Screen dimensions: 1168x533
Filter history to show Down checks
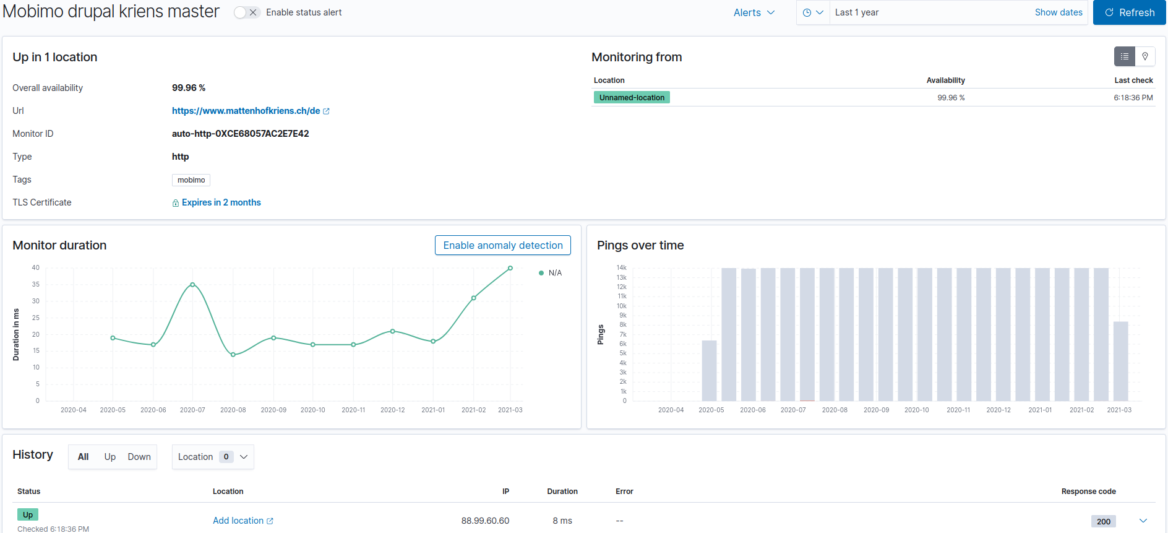coord(139,457)
